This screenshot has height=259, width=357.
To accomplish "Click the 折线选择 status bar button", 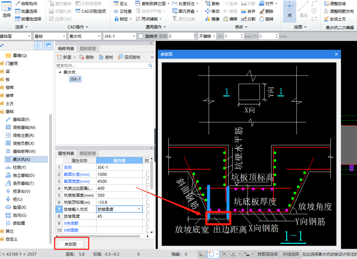I will coord(291,254).
